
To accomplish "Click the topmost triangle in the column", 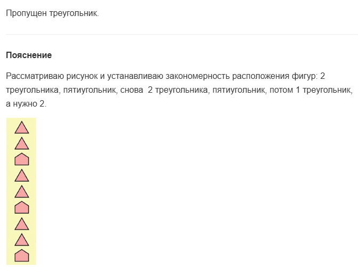I will click(x=21, y=127).
